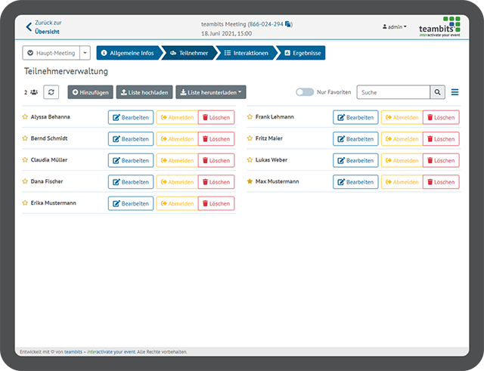Screen dimensions: 484x371
Task: Select the Haupt-Meeting button
Action: point(51,53)
